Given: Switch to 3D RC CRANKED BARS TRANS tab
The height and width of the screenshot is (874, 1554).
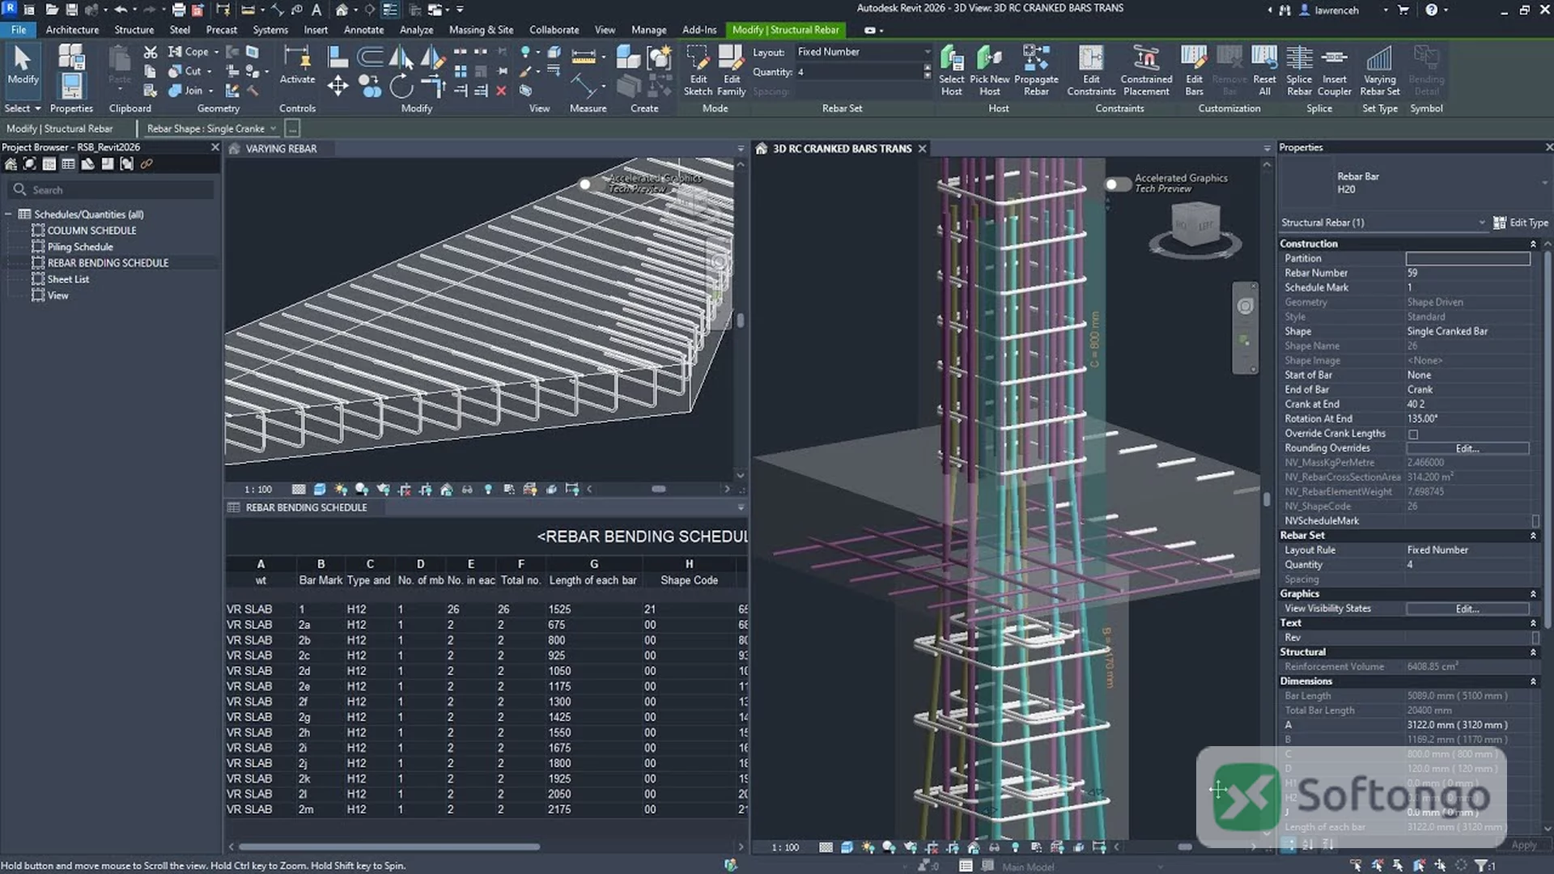Looking at the screenshot, I should coord(841,149).
